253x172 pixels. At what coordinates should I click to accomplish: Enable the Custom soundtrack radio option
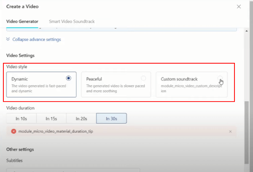220,78
